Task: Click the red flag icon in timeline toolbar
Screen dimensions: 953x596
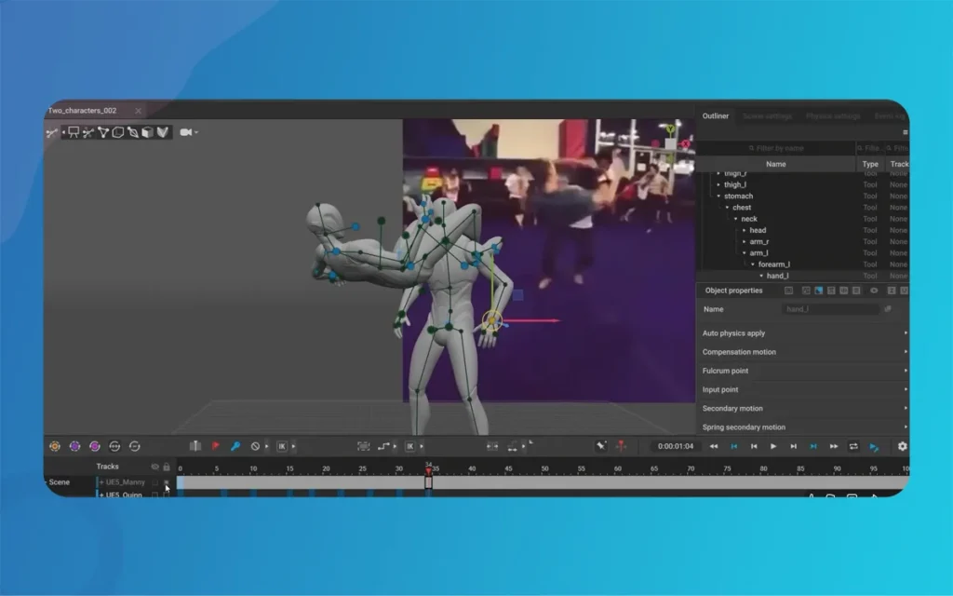Action: tap(215, 447)
